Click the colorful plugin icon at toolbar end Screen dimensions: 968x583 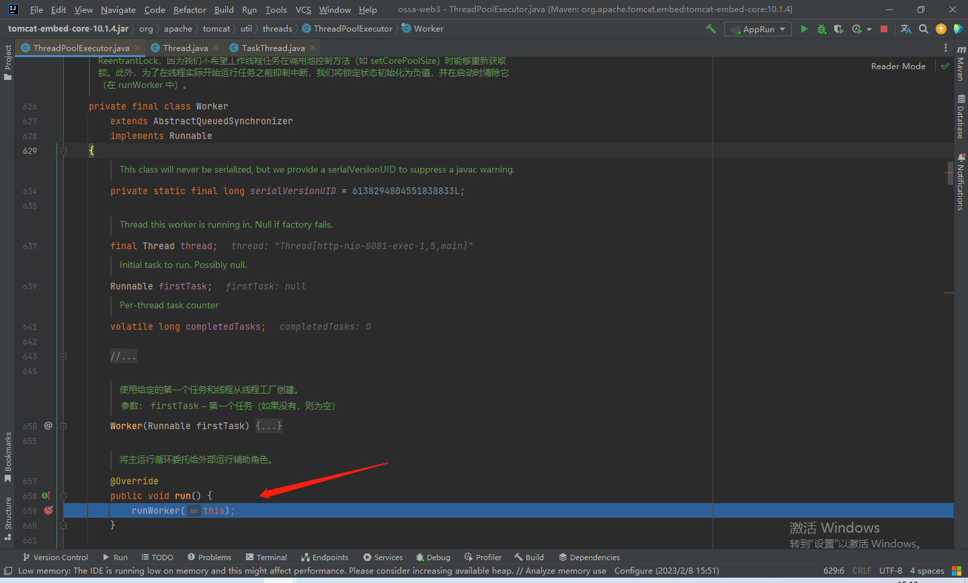[959, 29]
